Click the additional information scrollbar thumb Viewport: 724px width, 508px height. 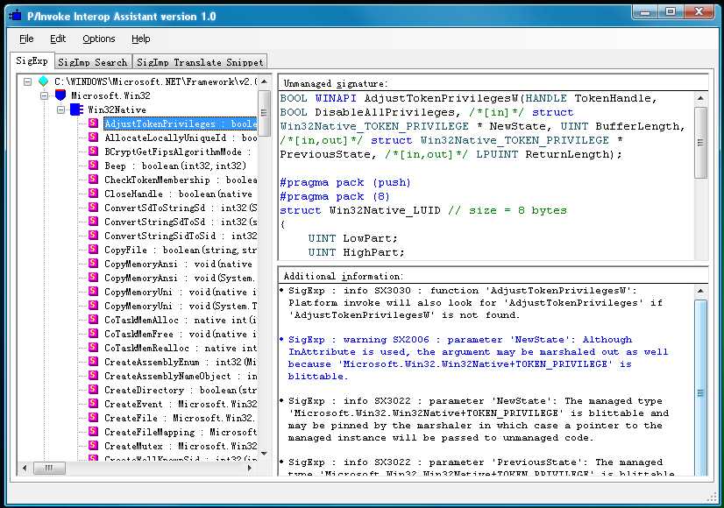click(x=701, y=388)
